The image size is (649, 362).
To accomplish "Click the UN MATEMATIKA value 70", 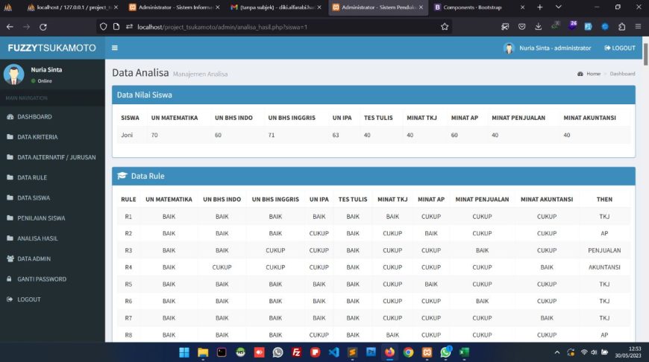I will (x=154, y=135).
